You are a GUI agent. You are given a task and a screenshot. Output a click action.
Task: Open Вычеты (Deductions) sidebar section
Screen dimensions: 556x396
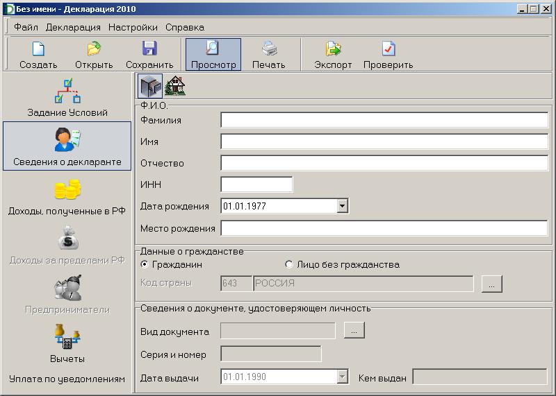click(67, 345)
